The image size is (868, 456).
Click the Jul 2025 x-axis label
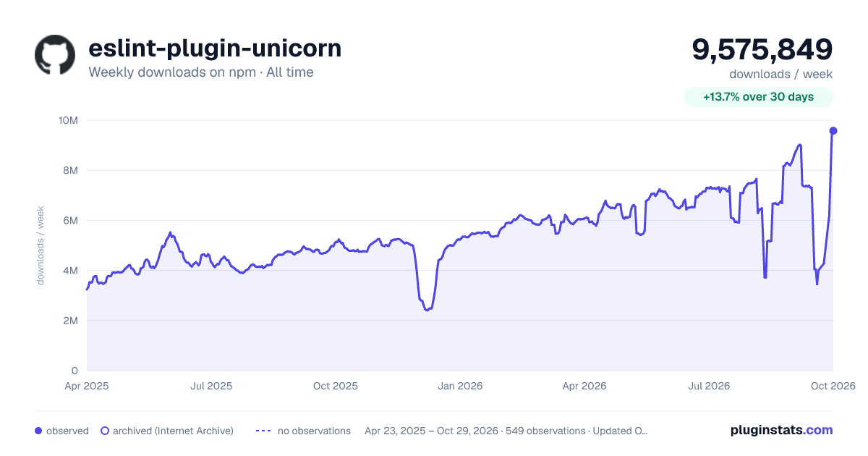pos(211,386)
